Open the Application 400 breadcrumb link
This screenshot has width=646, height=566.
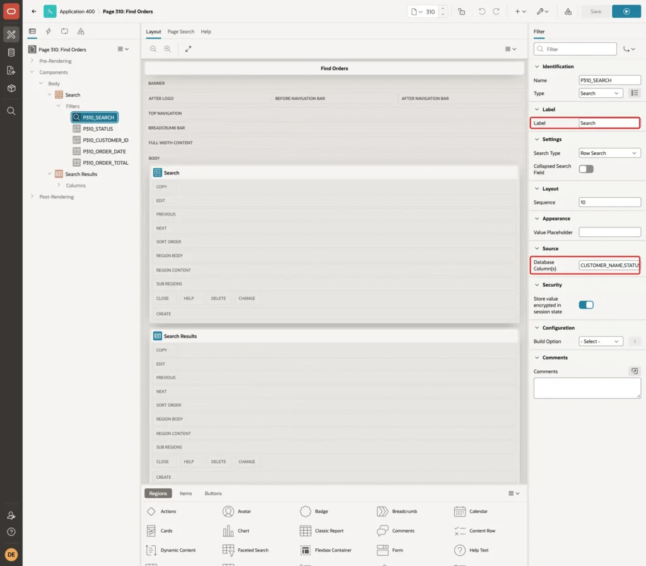77,11
